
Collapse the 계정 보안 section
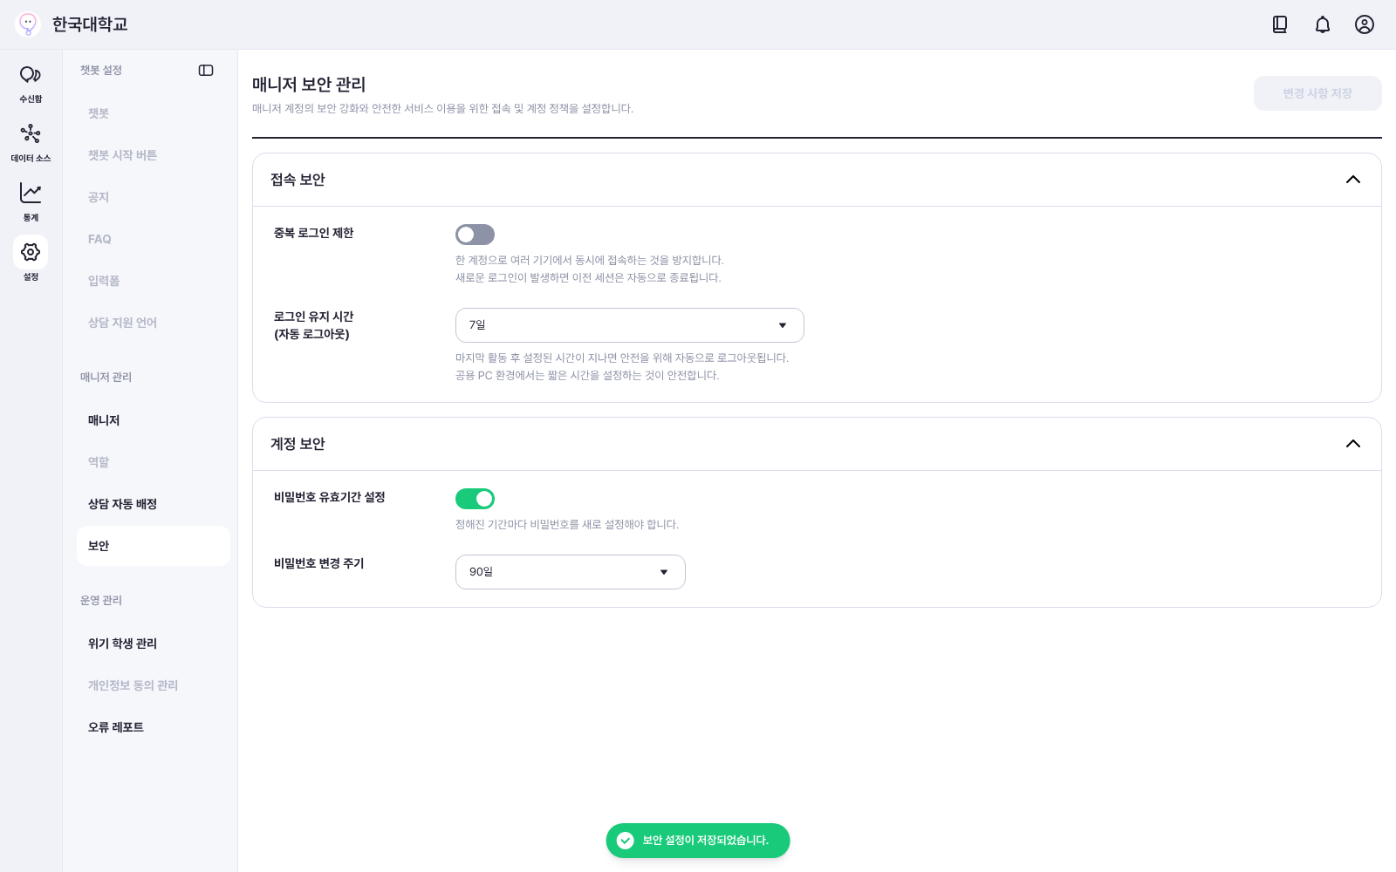click(x=1353, y=444)
